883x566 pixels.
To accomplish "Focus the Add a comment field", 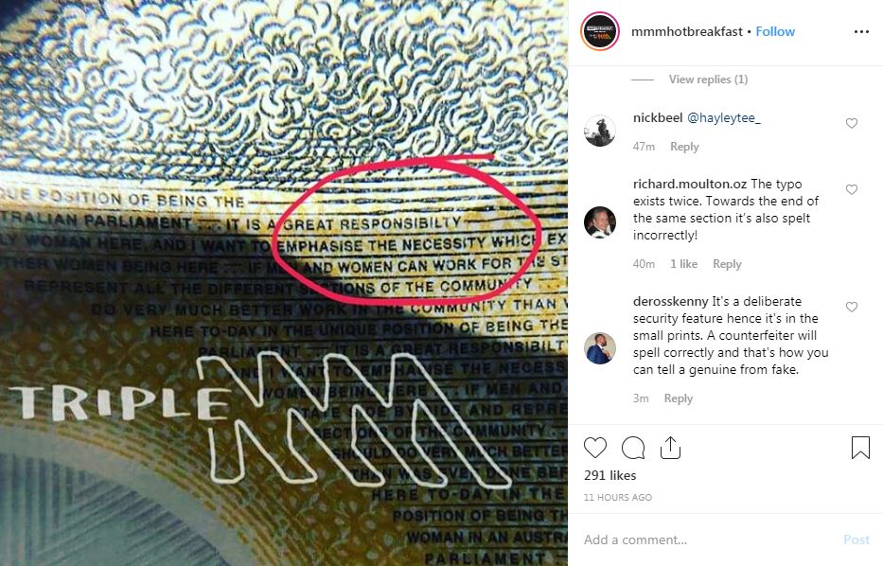I will pyautogui.click(x=710, y=539).
